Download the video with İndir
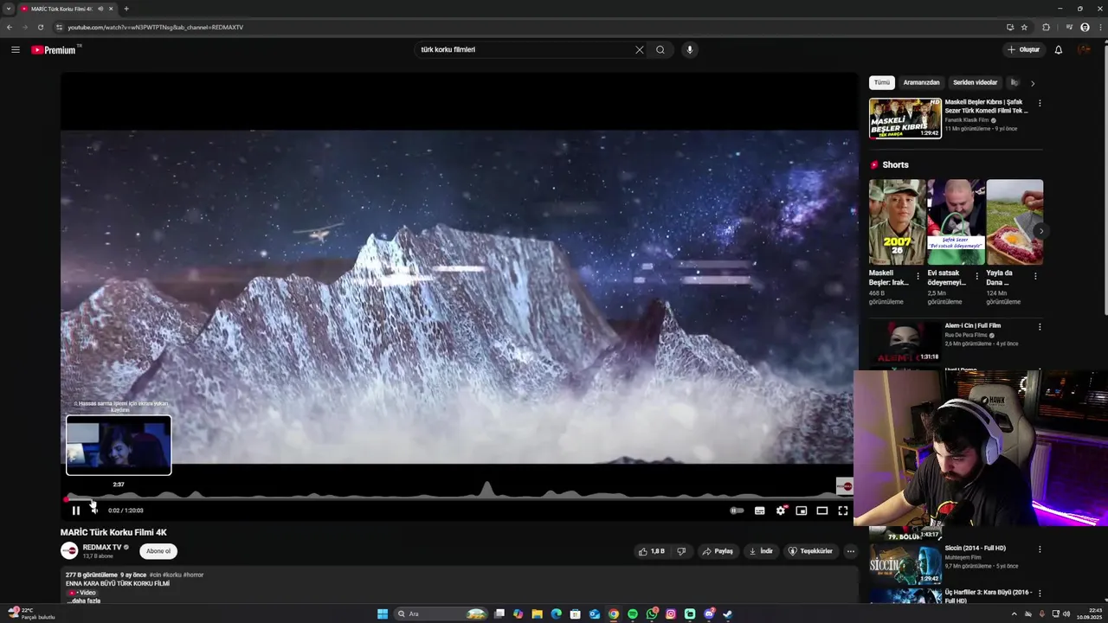This screenshot has width=1108, height=623. click(x=761, y=551)
